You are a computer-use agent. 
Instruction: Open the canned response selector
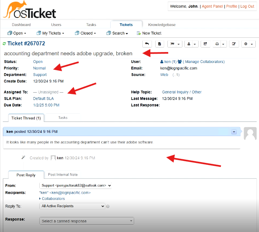[87, 221]
